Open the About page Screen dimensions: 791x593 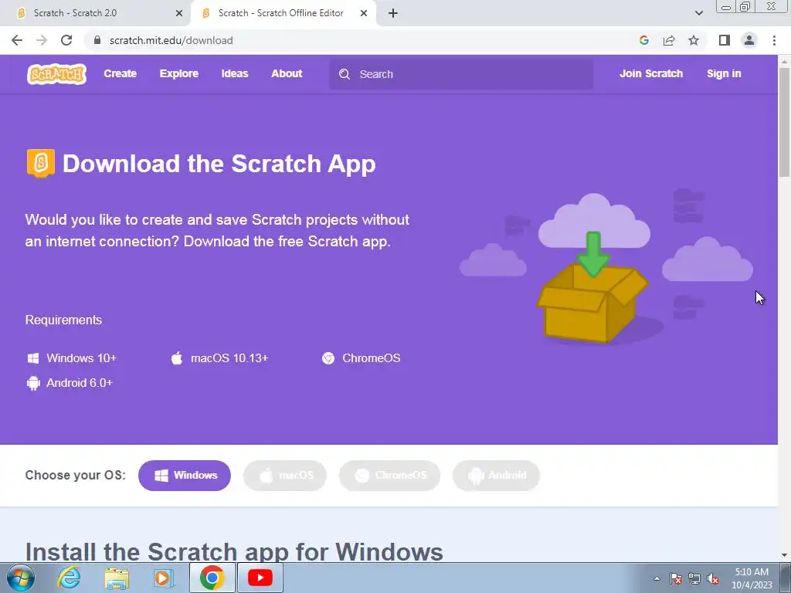287,73
